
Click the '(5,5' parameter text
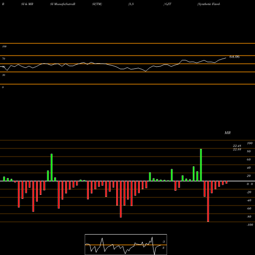tap(131, 4)
